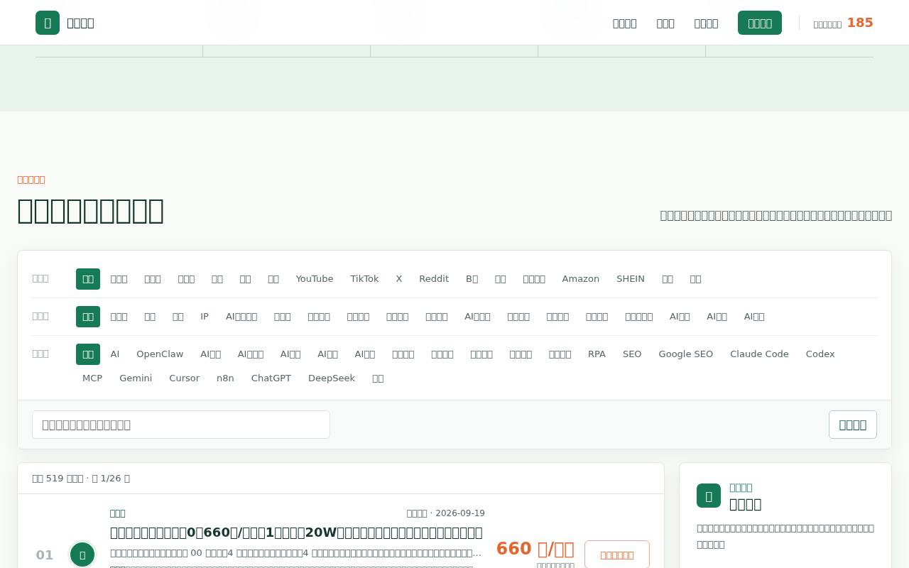The width and height of the screenshot is (909, 568).
Task: Click the filled green button in the top navigation
Action: (760, 23)
